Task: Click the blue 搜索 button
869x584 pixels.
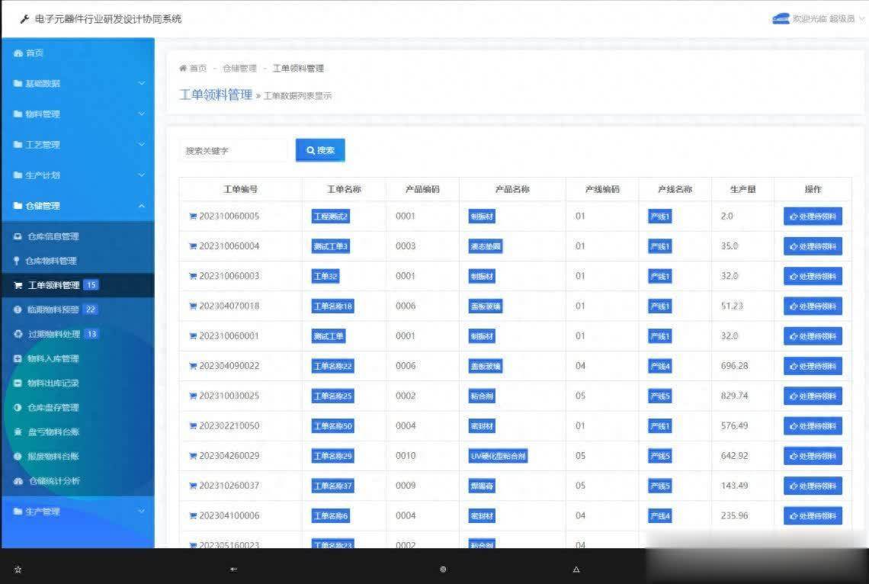Action: coord(320,150)
